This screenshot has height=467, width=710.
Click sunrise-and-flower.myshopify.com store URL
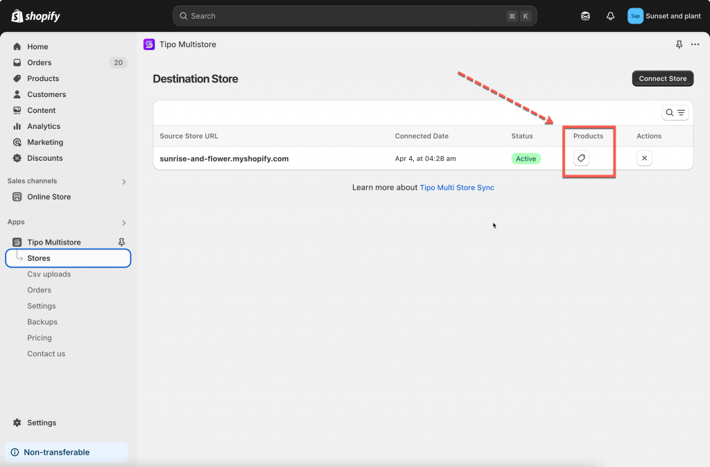tap(224, 159)
